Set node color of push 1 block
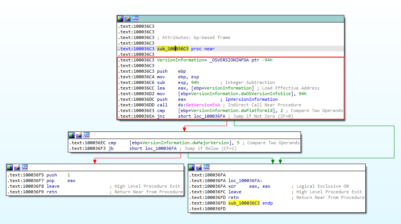Viewport: 401px width, 224px height. pyautogui.click(x=10, y=167)
